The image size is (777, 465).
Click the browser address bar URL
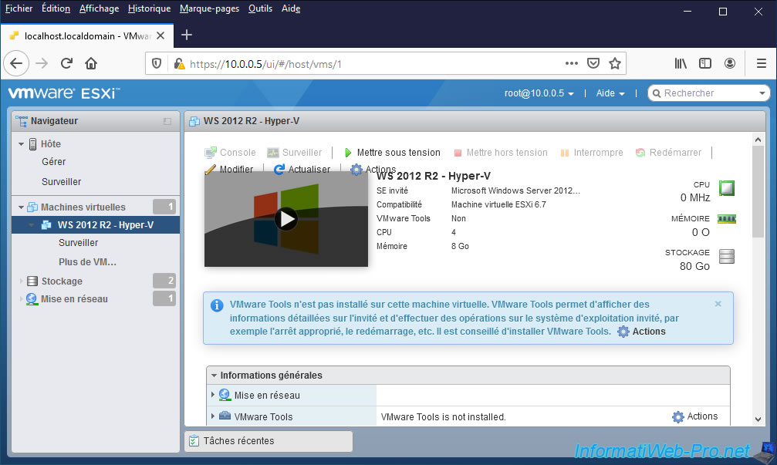click(265, 64)
